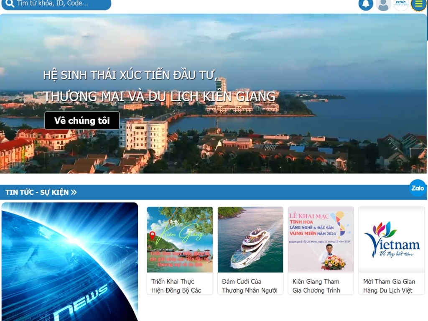Image resolution: width=428 pixels, height=321 pixels.
Task: Read article "Mời Tham Gia Gian Hàng Du Lịch Việt"
Action: (389, 286)
